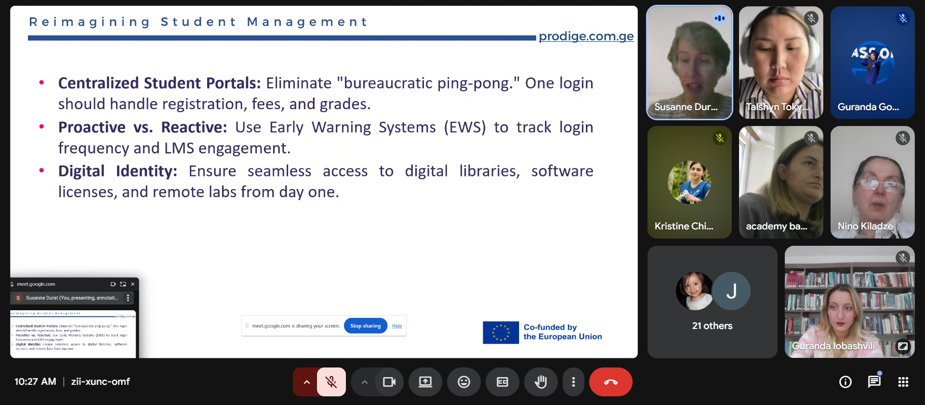Open the chat panel
The image size is (925, 405).
point(874,382)
